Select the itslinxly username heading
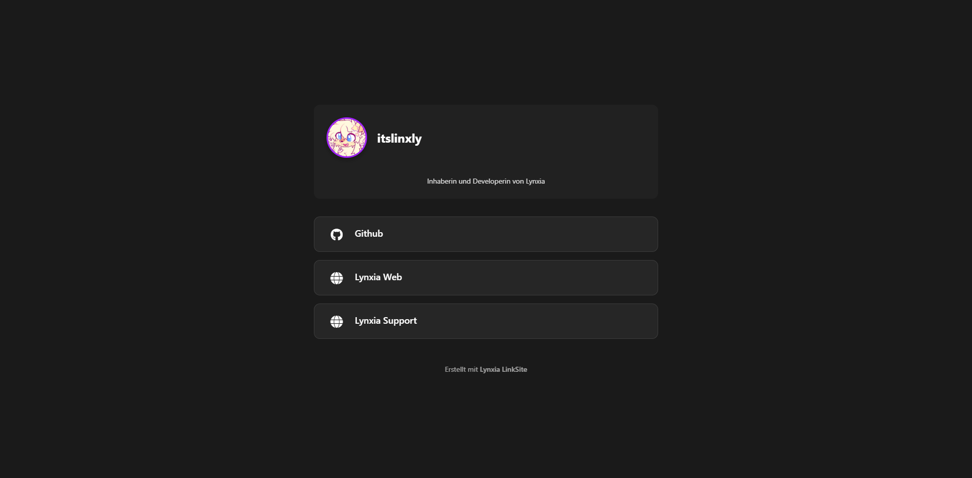Viewport: 972px width, 478px height. click(x=399, y=139)
